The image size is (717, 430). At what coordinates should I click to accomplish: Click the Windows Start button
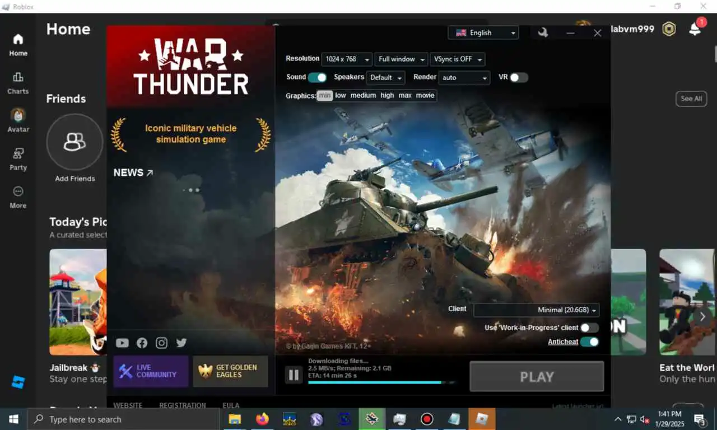[13, 419]
